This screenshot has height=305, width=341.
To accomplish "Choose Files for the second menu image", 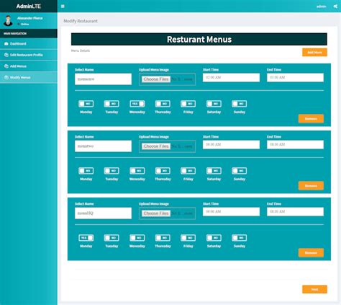I will coord(156,146).
